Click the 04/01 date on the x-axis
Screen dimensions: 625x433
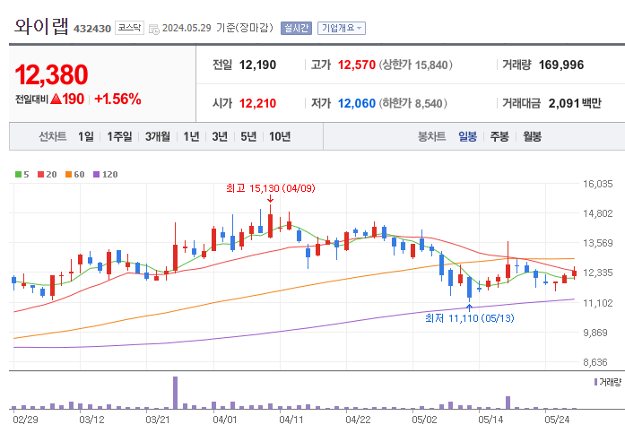(225, 420)
